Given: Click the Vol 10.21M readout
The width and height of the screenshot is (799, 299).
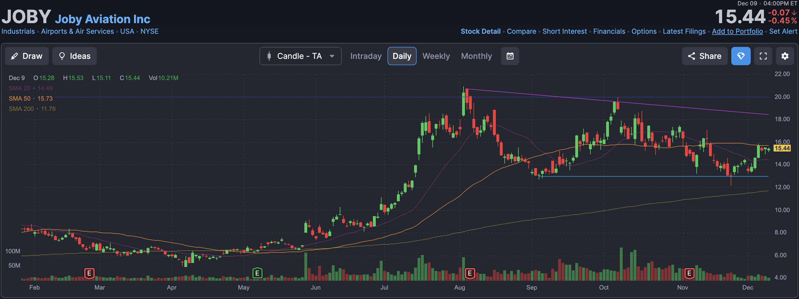Looking at the screenshot, I should pos(163,78).
